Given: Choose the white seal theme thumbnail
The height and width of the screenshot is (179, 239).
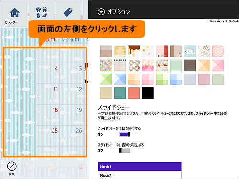Looking at the screenshot, I should [x=190, y=52].
